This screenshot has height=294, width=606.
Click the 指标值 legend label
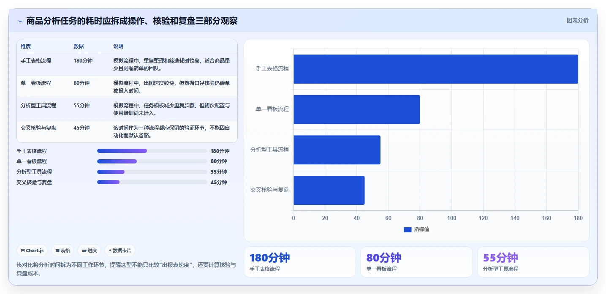(x=421, y=229)
